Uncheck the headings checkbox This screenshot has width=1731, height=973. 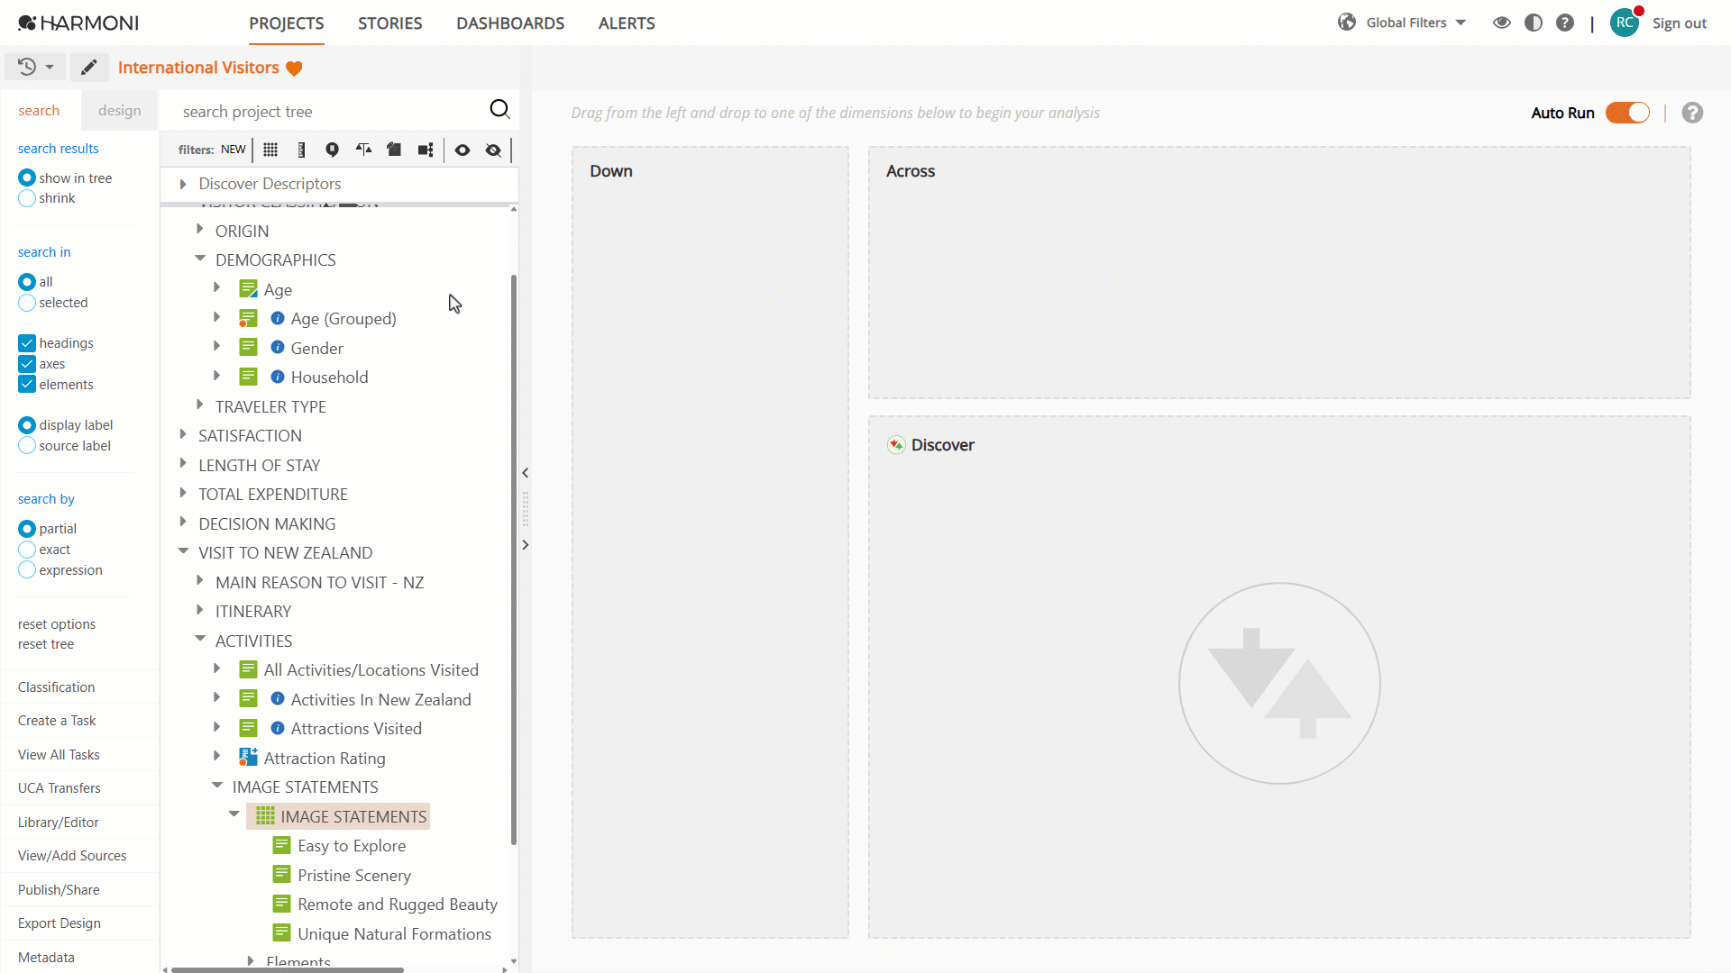coord(27,343)
